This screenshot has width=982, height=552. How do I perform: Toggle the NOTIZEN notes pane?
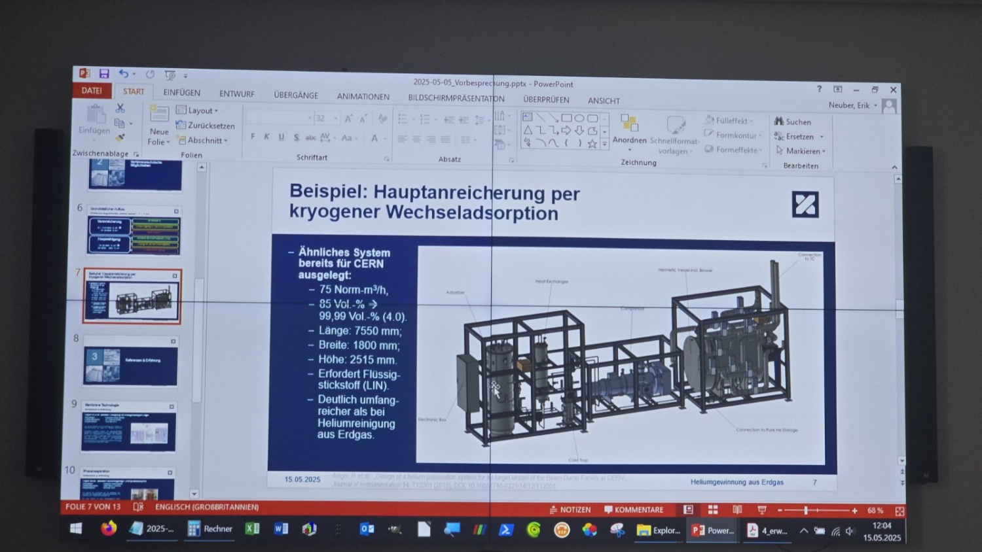pyautogui.click(x=570, y=509)
